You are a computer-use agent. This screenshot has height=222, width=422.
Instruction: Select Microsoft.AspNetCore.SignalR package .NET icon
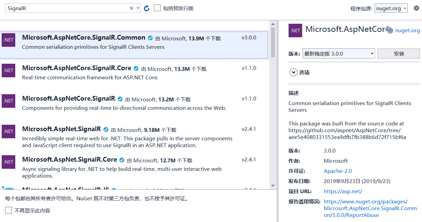8,101
